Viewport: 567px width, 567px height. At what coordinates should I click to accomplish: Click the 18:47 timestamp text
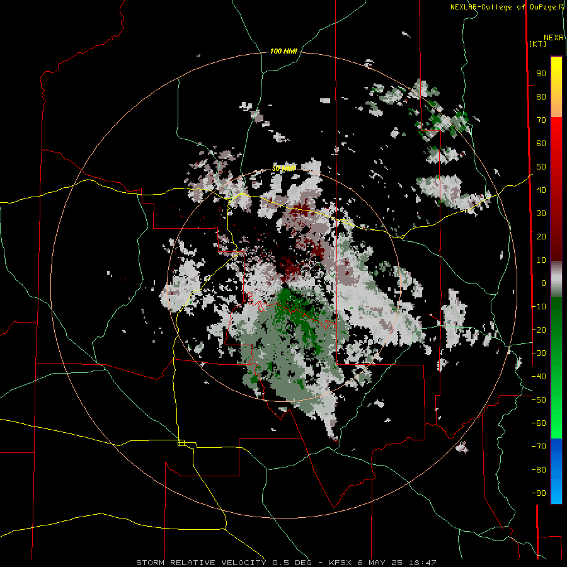point(423,563)
